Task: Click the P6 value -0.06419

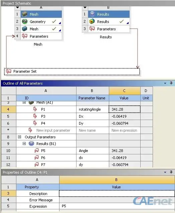Action: click(x=125, y=158)
